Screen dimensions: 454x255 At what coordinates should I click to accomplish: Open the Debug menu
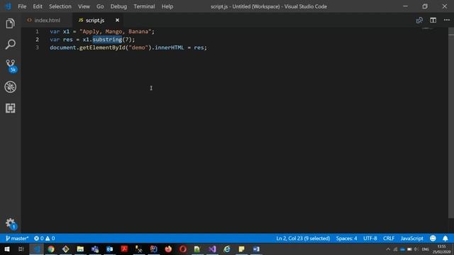pos(118,6)
